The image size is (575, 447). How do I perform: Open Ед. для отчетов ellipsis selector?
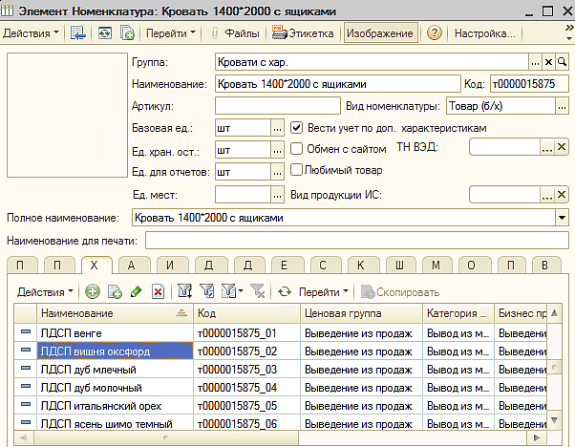(277, 172)
